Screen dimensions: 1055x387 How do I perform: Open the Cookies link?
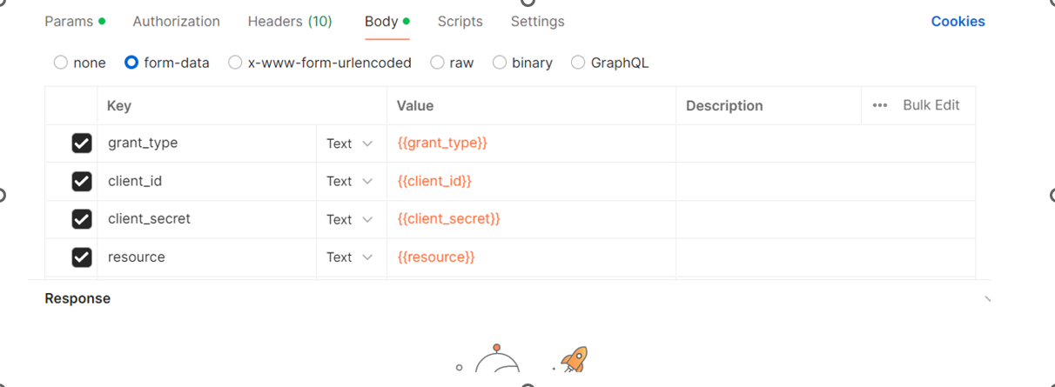pos(958,22)
